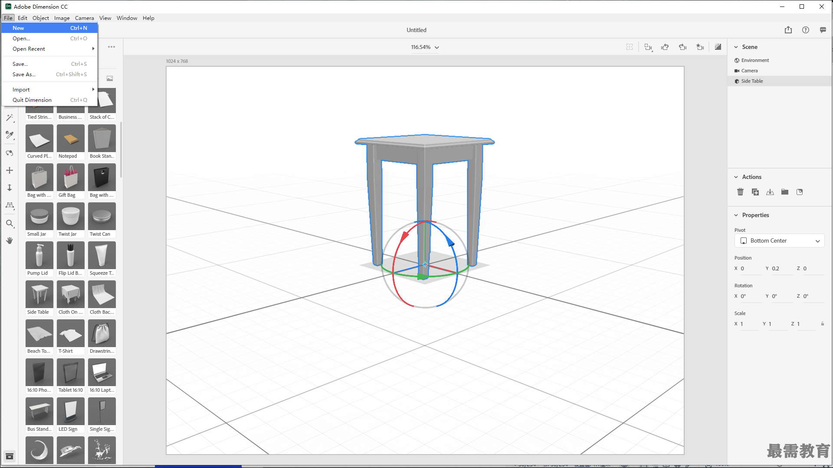Open the Help menu

[x=148, y=18]
